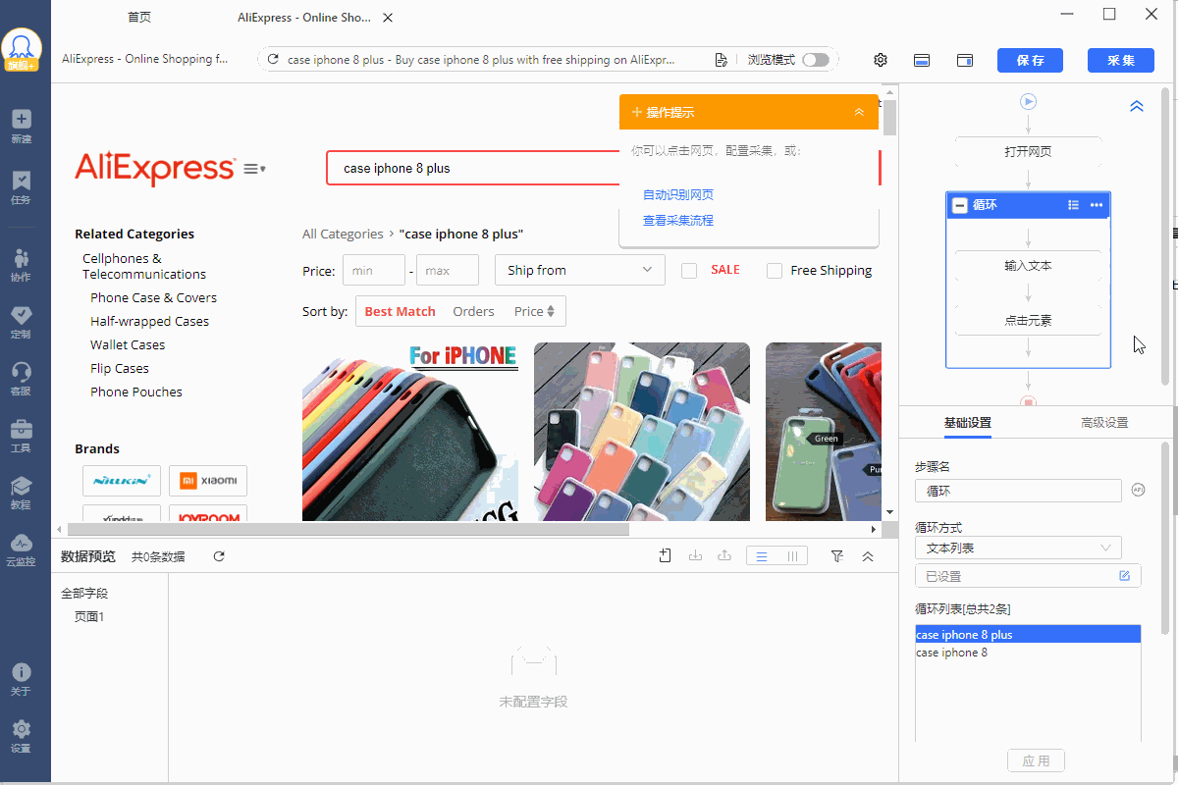Open the gear settings icon in the top toolbar
Screen dimensions: 1178x785
click(x=881, y=60)
